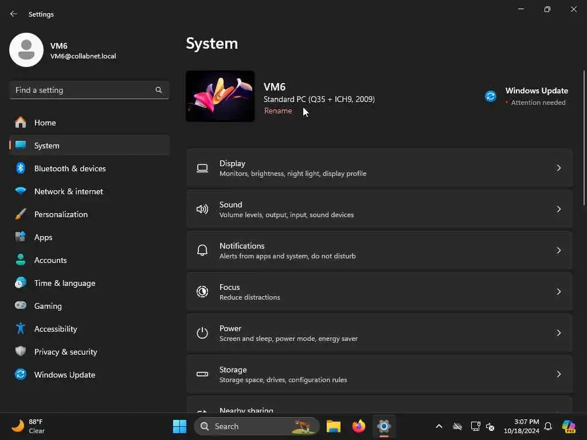
Task: Click the Notifications bell icon in list
Action: coord(202,250)
